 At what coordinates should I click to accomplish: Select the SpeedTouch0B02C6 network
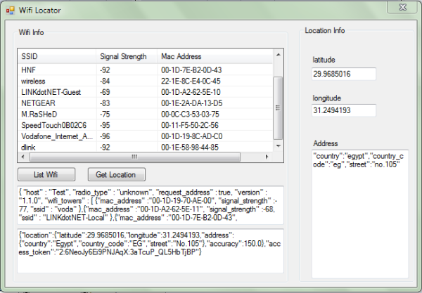coord(145,125)
